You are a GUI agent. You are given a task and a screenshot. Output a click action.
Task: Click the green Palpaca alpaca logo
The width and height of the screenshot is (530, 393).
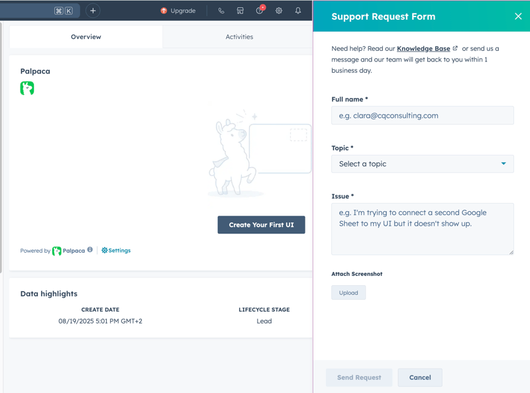point(27,88)
